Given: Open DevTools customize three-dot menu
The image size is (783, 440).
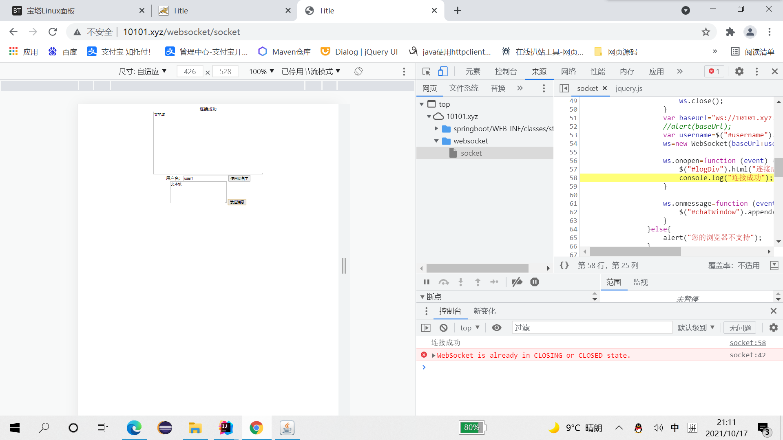Looking at the screenshot, I should 757,71.
